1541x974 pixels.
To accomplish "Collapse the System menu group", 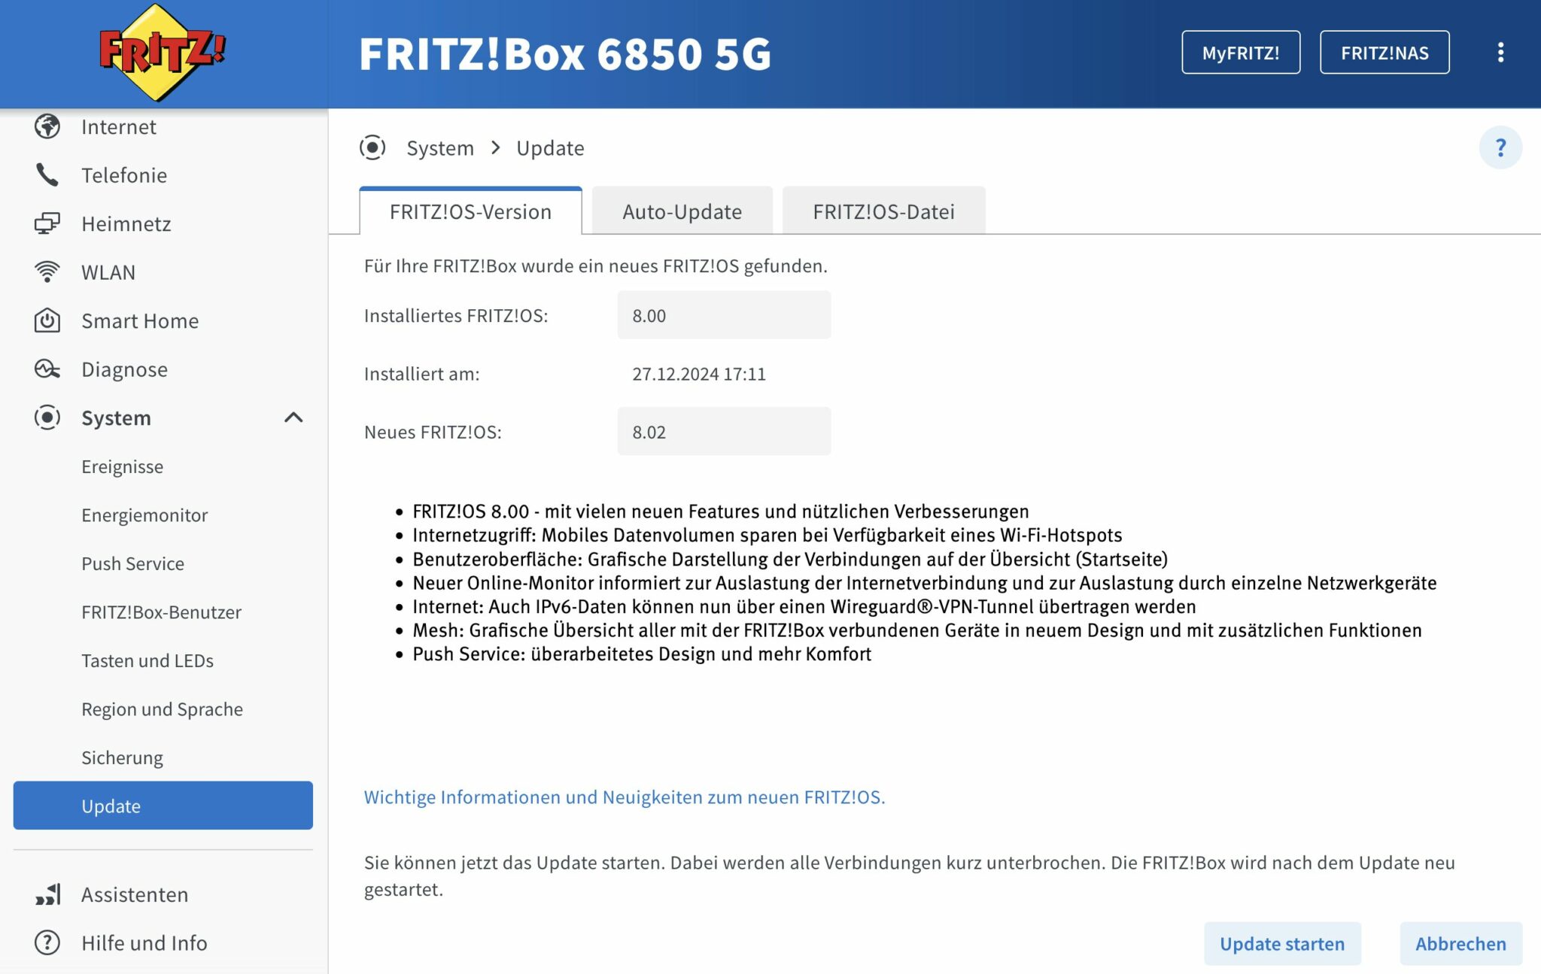I will [x=293, y=418].
